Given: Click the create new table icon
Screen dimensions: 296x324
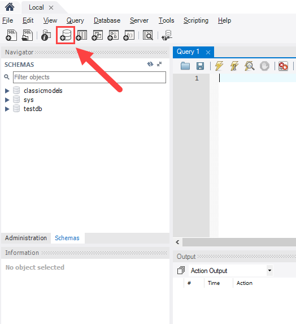Looking at the screenshot, I should (x=81, y=35).
